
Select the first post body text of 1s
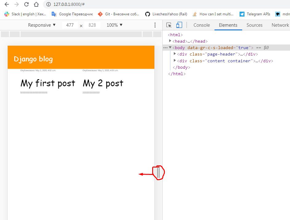point(34,92)
